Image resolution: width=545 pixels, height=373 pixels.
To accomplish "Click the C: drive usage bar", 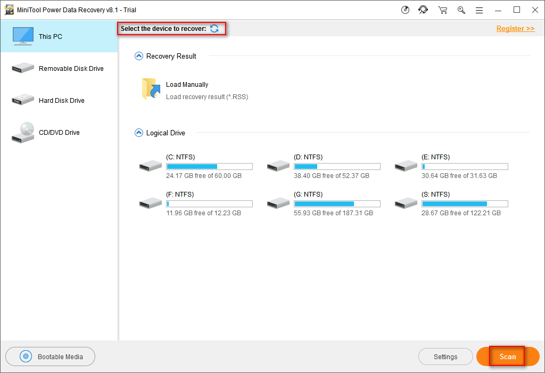I will point(209,167).
